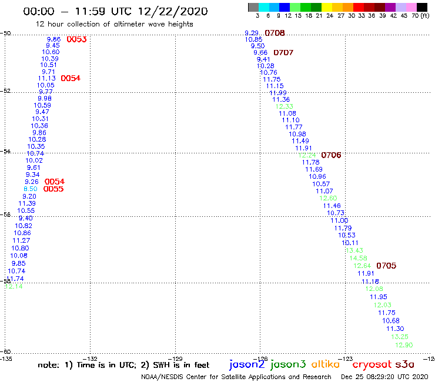The width and height of the screenshot is (435, 382).
Task: Pick the cyan 6 ft legend swatch
Action: click(263, 7)
